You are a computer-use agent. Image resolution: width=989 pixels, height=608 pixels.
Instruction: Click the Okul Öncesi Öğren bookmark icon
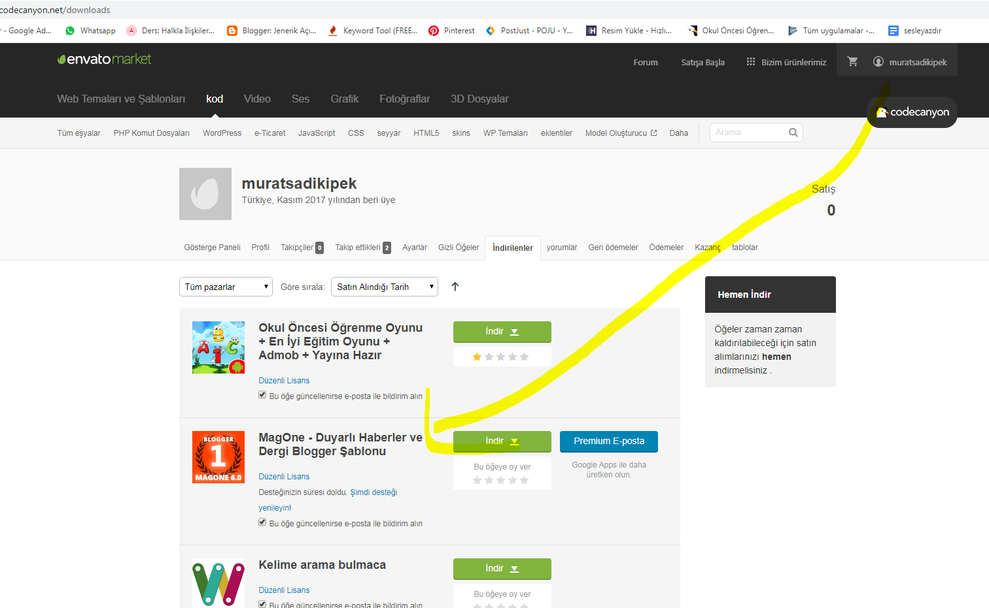coord(692,31)
